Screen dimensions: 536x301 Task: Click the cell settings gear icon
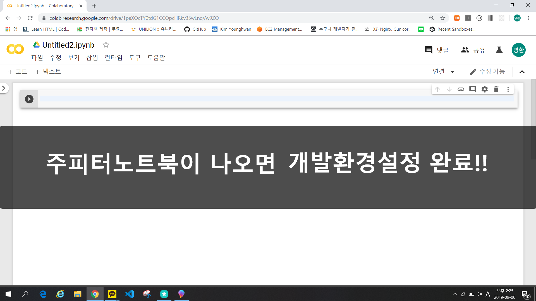click(484, 89)
